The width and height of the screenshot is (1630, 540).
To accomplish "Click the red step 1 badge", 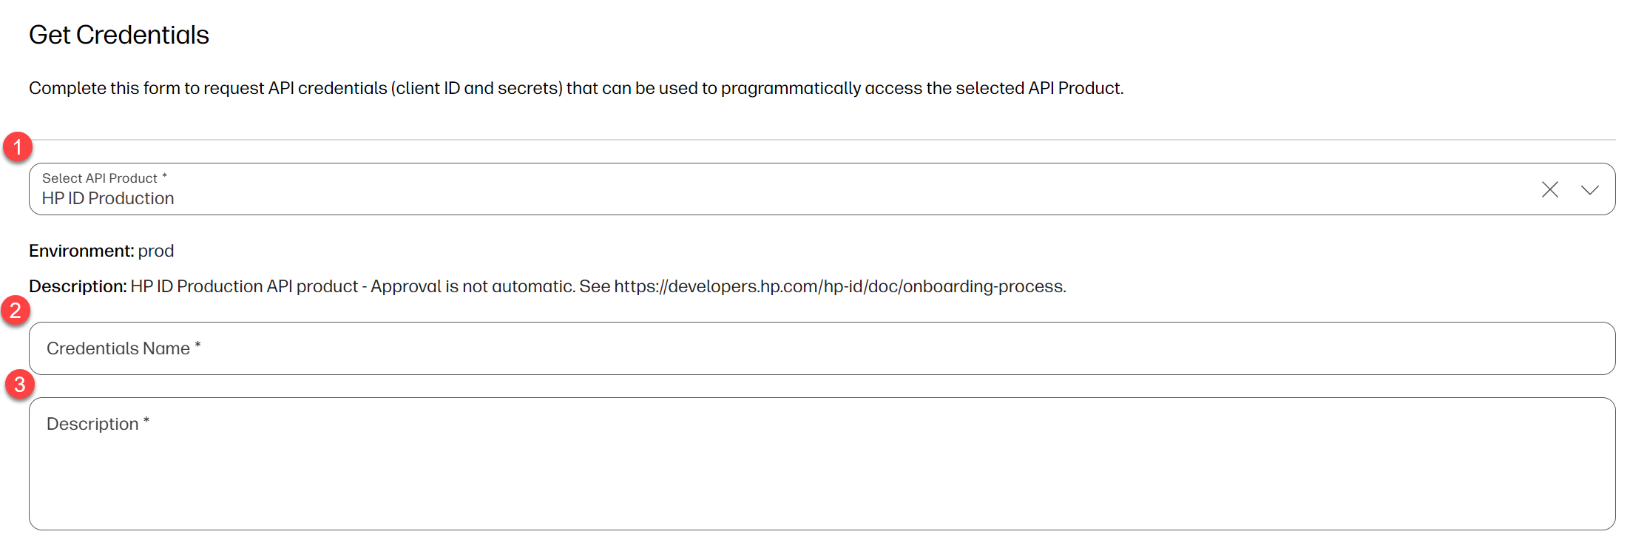I will 18,147.
